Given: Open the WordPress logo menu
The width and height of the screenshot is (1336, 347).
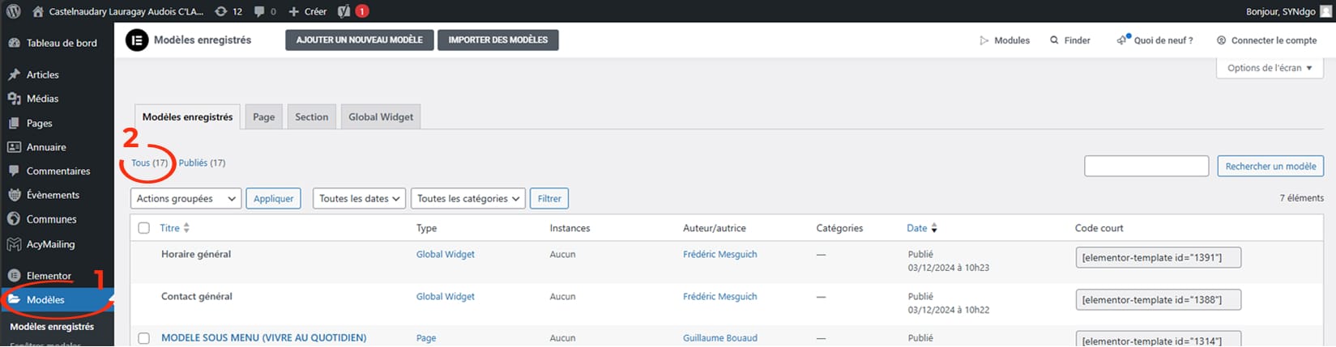Looking at the screenshot, I should click(x=14, y=11).
